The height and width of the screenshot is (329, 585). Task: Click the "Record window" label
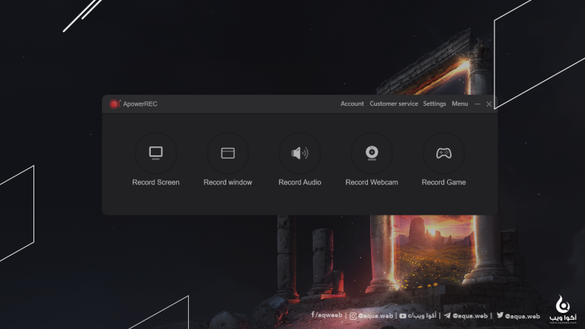[x=228, y=183]
